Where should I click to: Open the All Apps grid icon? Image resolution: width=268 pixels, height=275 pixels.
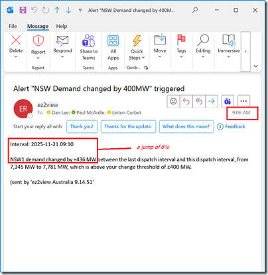click(113, 41)
